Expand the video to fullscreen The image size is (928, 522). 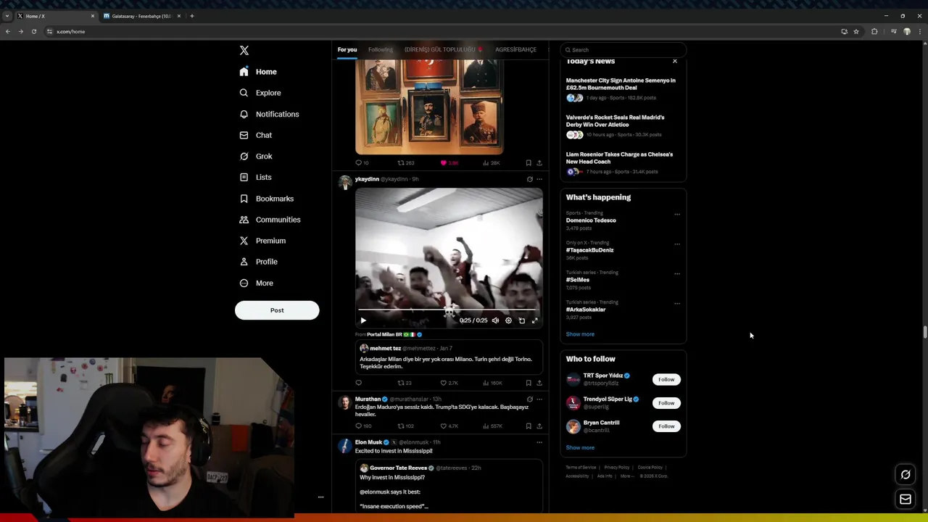point(534,320)
